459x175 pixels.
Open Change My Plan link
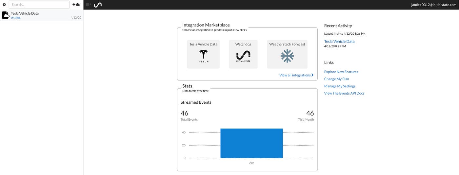click(x=336, y=79)
